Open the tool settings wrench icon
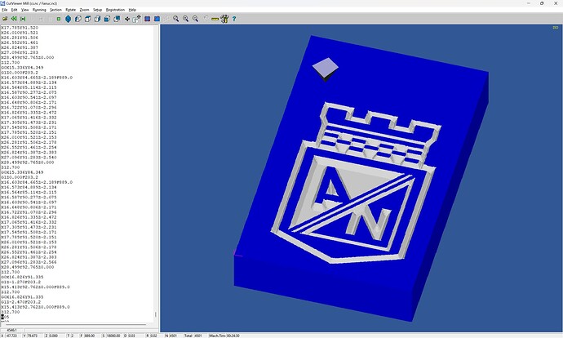Screen dimensions: 563x338 (x=224, y=19)
